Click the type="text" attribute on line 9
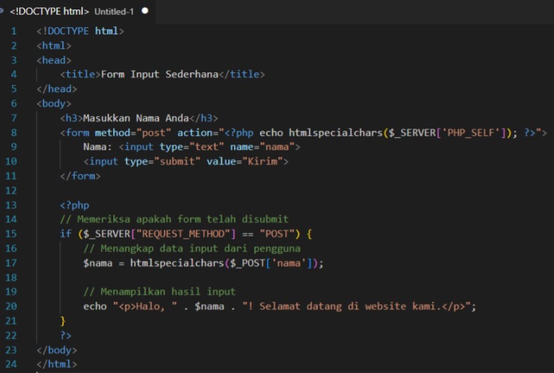 click(192, 147)
